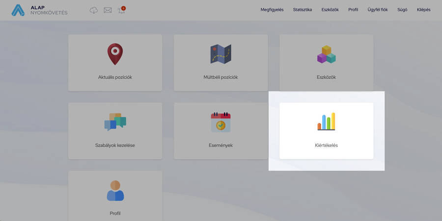Open the Megfigyelés menu

click(x=272, y=10)
